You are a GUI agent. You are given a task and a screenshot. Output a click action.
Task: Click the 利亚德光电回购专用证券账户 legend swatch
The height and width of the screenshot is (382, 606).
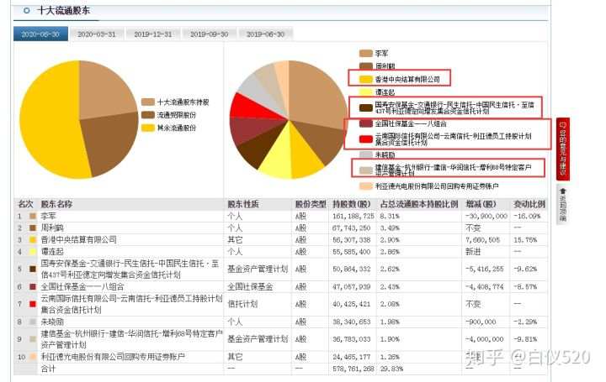click(365, 186)
